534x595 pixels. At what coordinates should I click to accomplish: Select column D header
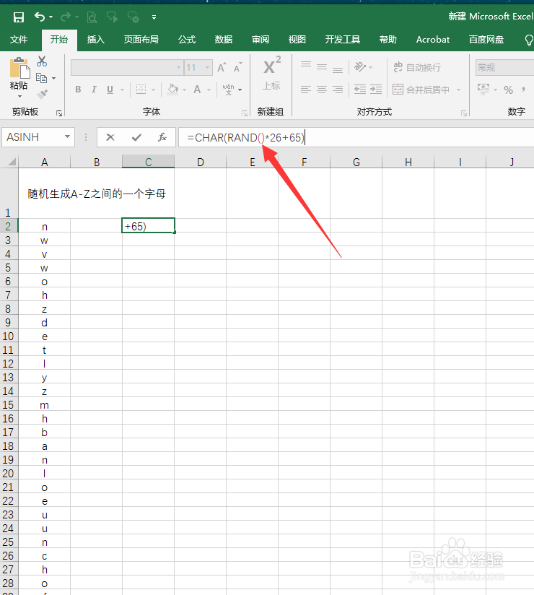pyautogui.click(x=201, y=162)
